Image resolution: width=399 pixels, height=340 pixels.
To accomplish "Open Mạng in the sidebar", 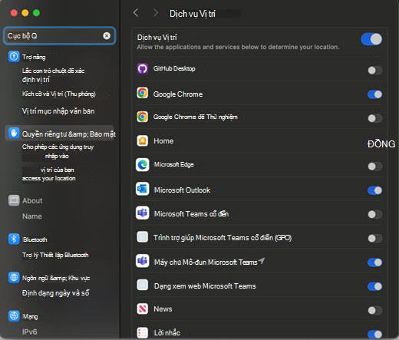I will (x=30, y=316).
